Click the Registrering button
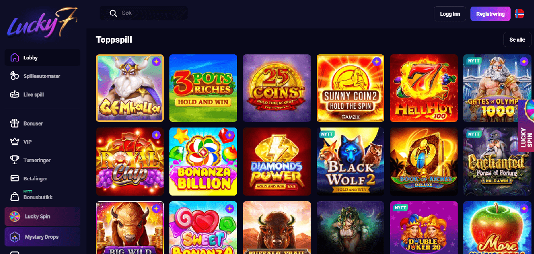Image resolution: width=534 pixels, height=254 pixels. tap(490, 14)
